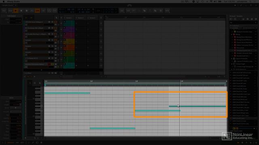Solo the teal track

coord(52,22)
